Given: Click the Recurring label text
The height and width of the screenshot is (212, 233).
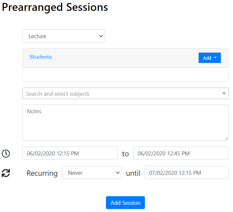Looking at the screenshot, I should click(42, 173).
